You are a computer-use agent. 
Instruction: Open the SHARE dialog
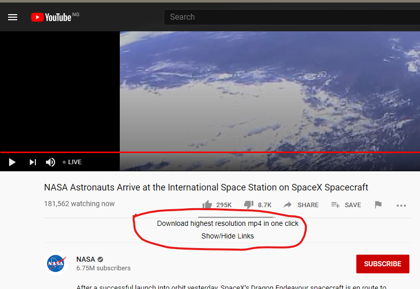tap(301, 205)
